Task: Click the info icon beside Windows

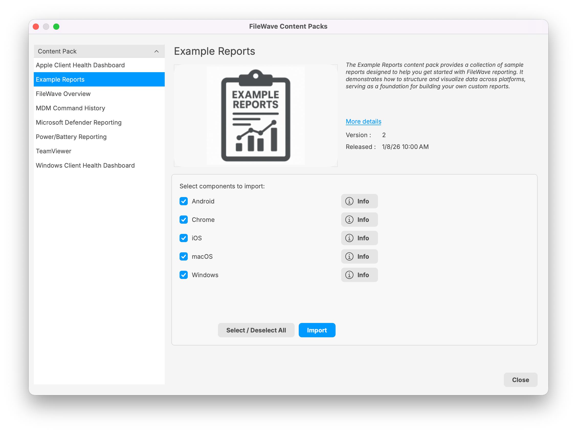Action: tap(359, 275)
